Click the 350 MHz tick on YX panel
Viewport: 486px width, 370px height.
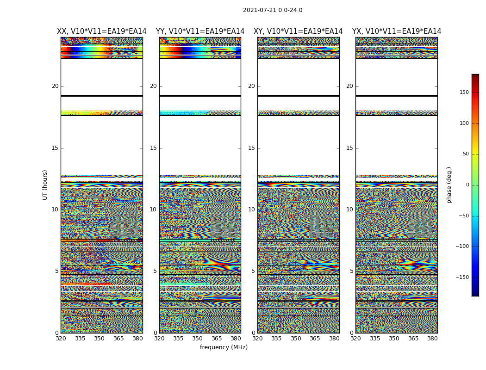point(394,339)
